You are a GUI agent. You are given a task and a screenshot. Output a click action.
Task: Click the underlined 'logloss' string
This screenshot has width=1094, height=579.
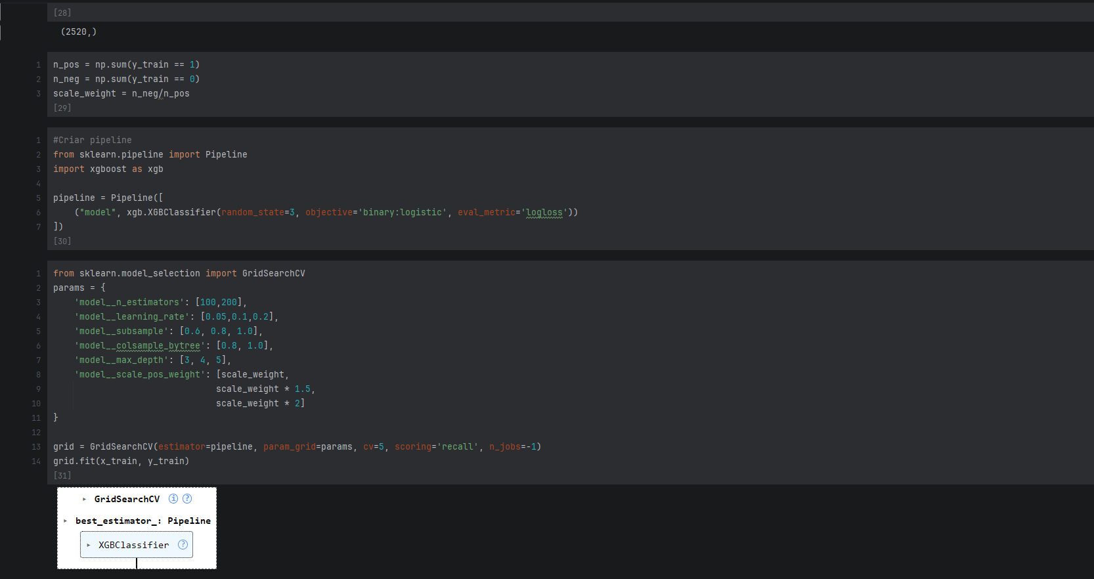(544, 212)
